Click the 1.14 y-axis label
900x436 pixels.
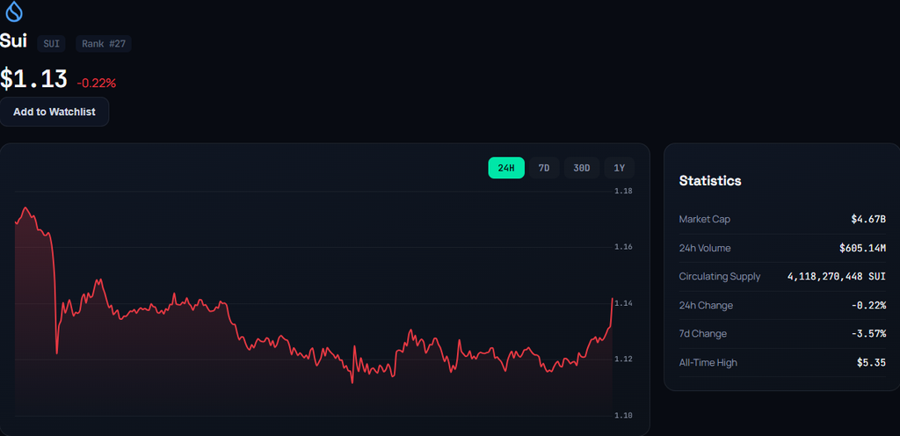click(623, 303)
